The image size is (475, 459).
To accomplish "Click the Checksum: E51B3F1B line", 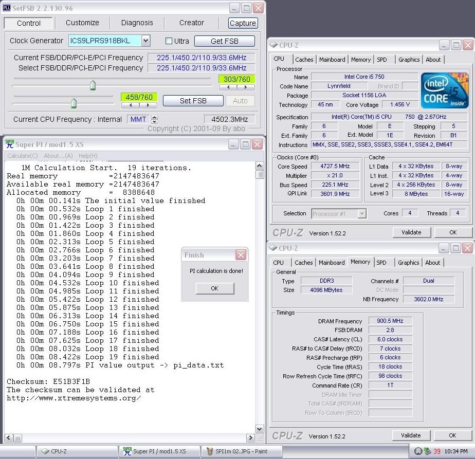I will 48,381.
